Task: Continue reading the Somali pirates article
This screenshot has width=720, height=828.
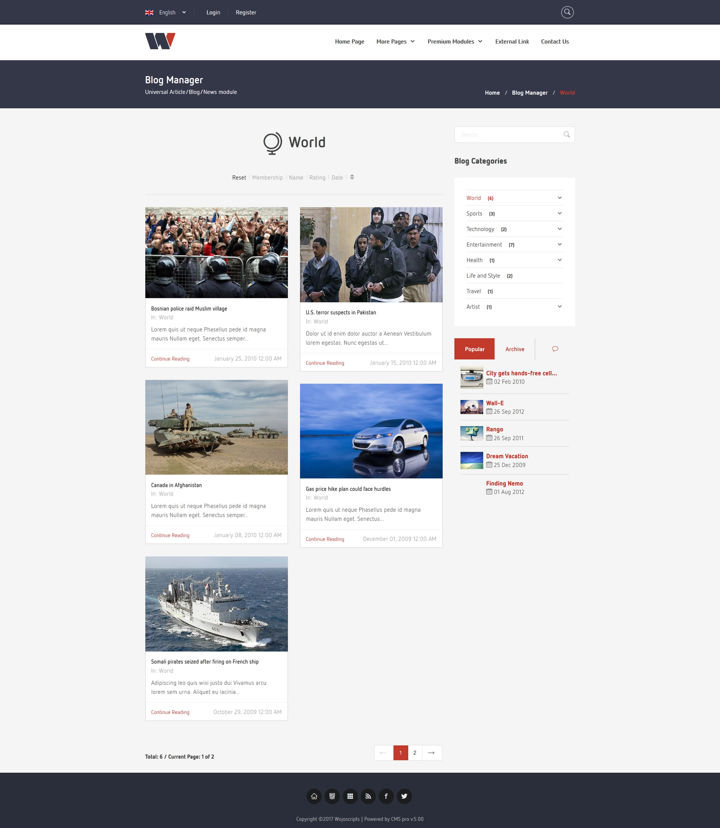Action: 170,712
